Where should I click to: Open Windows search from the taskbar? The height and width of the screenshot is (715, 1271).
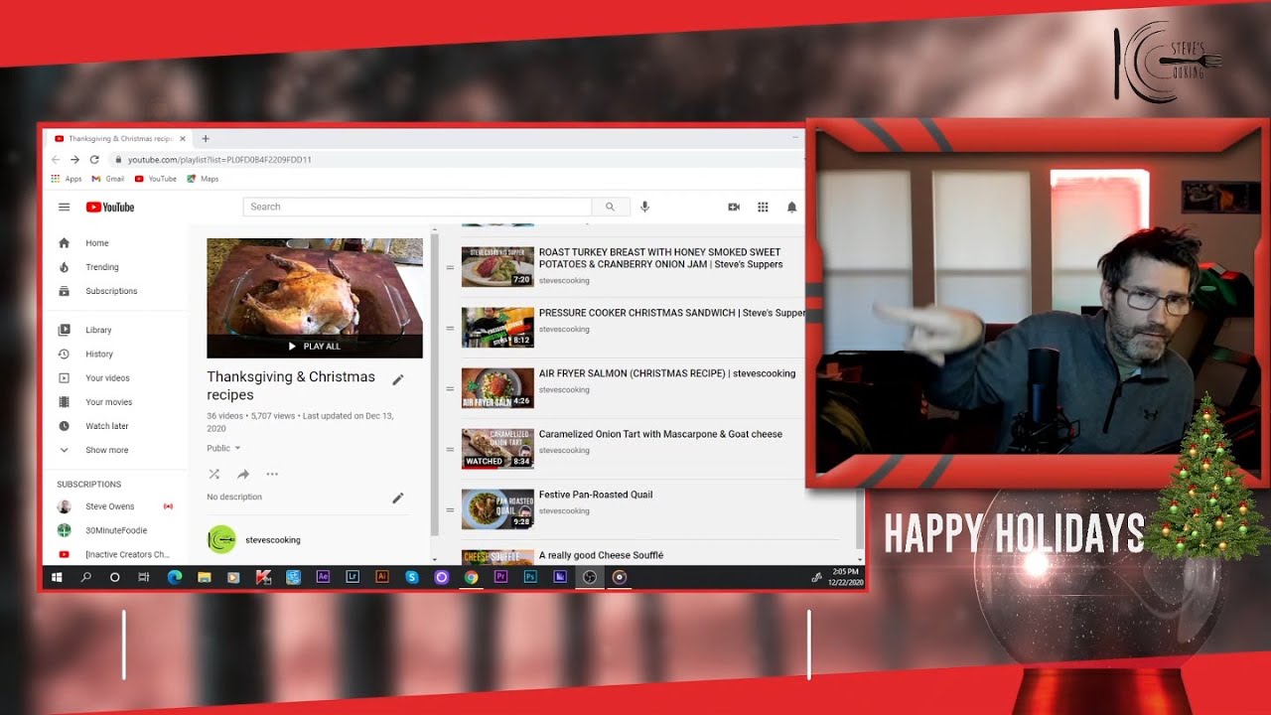(85, 577)
